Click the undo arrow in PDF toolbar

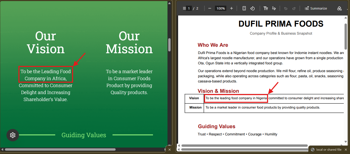click(286, 8)
